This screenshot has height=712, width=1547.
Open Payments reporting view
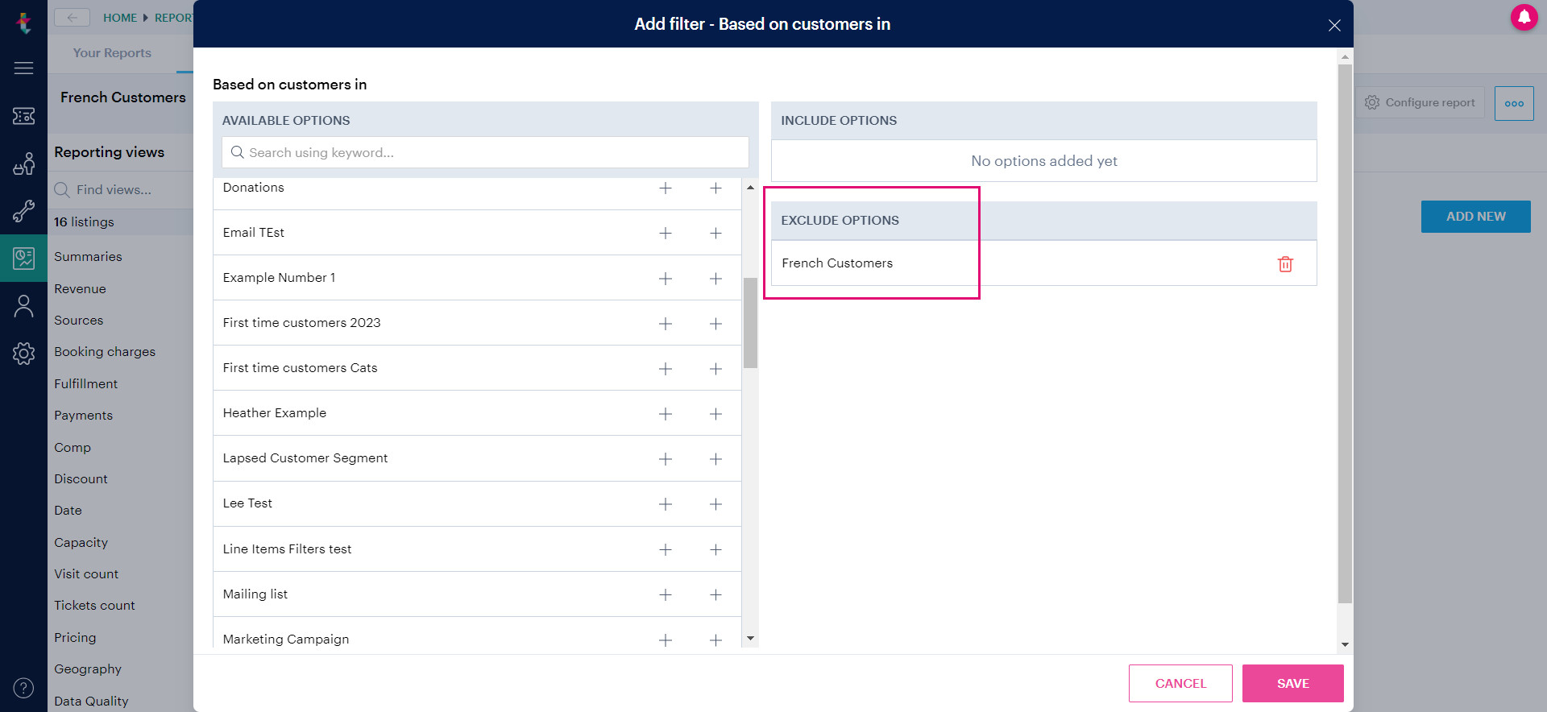[83, 416]
